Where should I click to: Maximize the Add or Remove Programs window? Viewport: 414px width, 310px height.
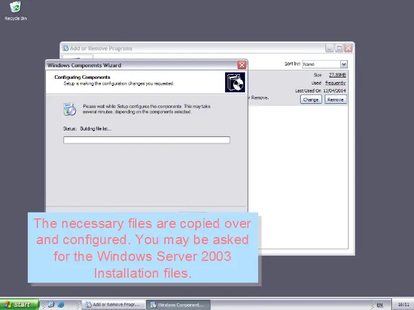tap(339, 48)
